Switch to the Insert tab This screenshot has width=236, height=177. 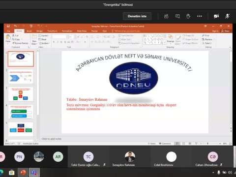click(29, 31)
